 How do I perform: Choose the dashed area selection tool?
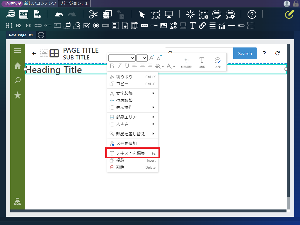155,14
